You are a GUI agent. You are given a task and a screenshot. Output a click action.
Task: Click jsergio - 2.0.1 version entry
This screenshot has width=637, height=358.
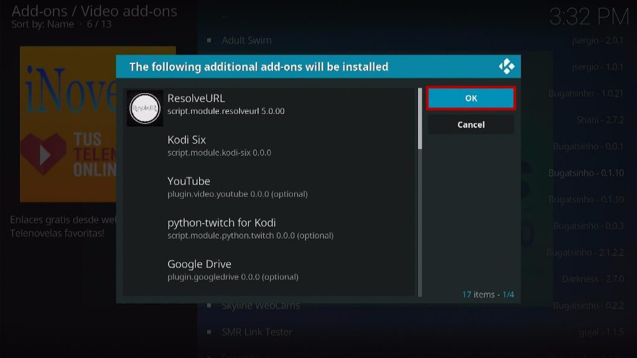point(598,40)
